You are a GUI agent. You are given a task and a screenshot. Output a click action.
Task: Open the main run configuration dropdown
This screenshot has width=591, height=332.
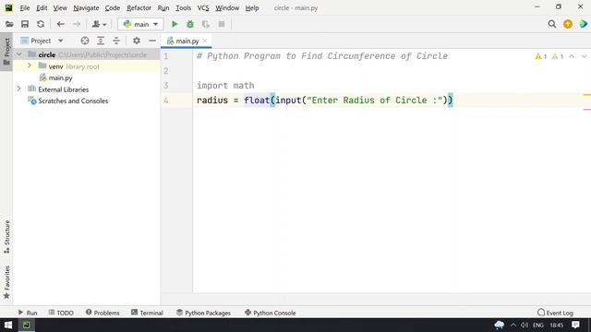tap(140, 24)
